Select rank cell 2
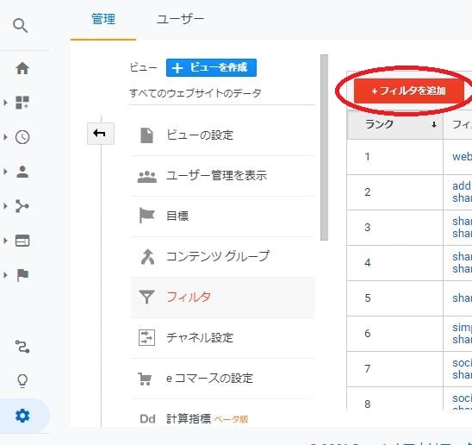The height and width of the screenshot is (445, 472). (x=395, y=192)
